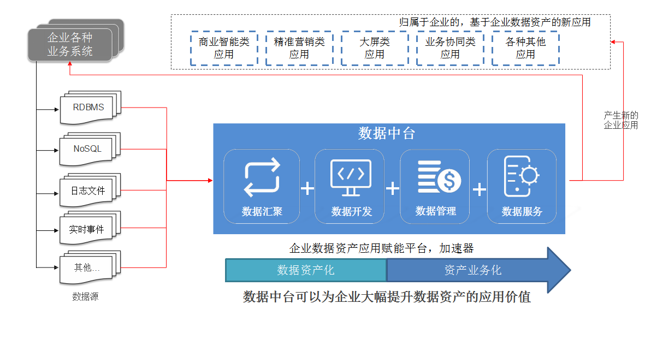645x339 pixels.
Task: Click the 数据源 caption
Action: pos(85,296)
